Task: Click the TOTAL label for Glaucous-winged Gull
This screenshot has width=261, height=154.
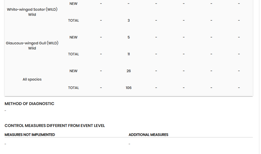Action: pyautogui.click(x=74, y=54)
